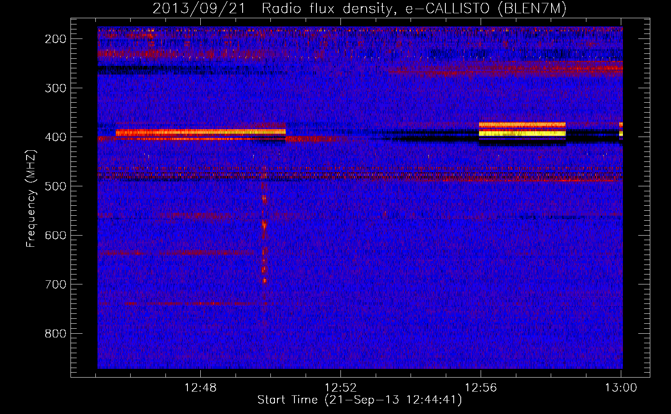Click the y-axis label "Frequency (MHZ)"
The image size is (671, 414).
(31, 199)
